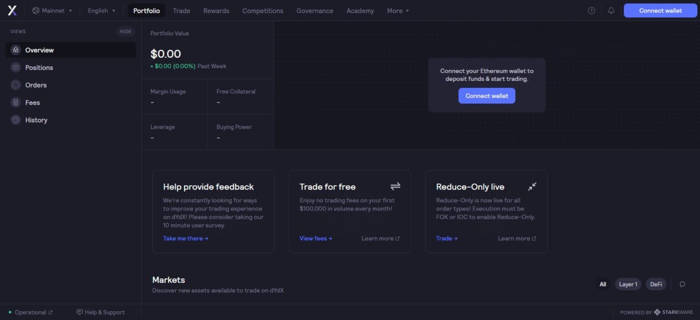This screenshot has width=700, height=320.
Task: Click the Margin Usage label
Action: click(x=168, y=91)
